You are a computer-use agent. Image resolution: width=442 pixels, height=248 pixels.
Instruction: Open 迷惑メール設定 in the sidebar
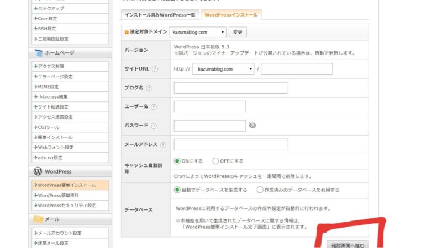70,243
